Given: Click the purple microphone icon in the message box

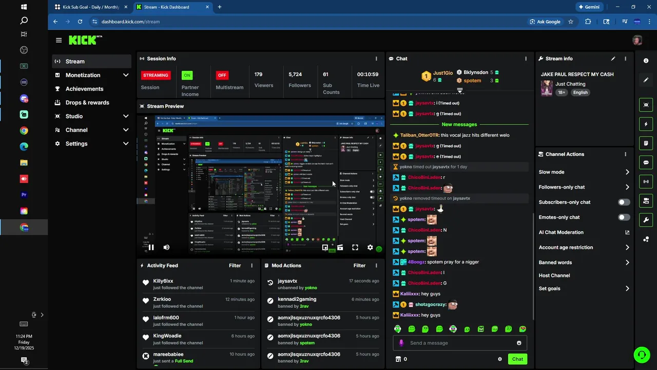Looking at the screenshot, I should click(401, 343).
